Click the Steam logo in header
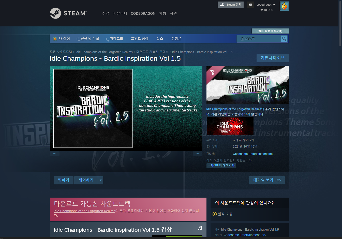Screen dimensions: 342x239 point(68,13)
